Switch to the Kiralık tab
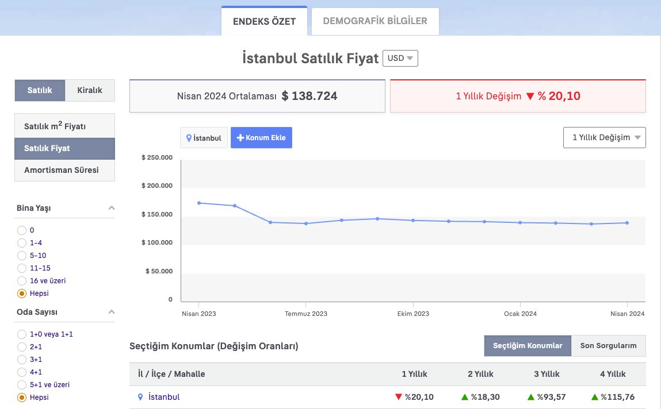661x409 pixels. tap(90, 90)
